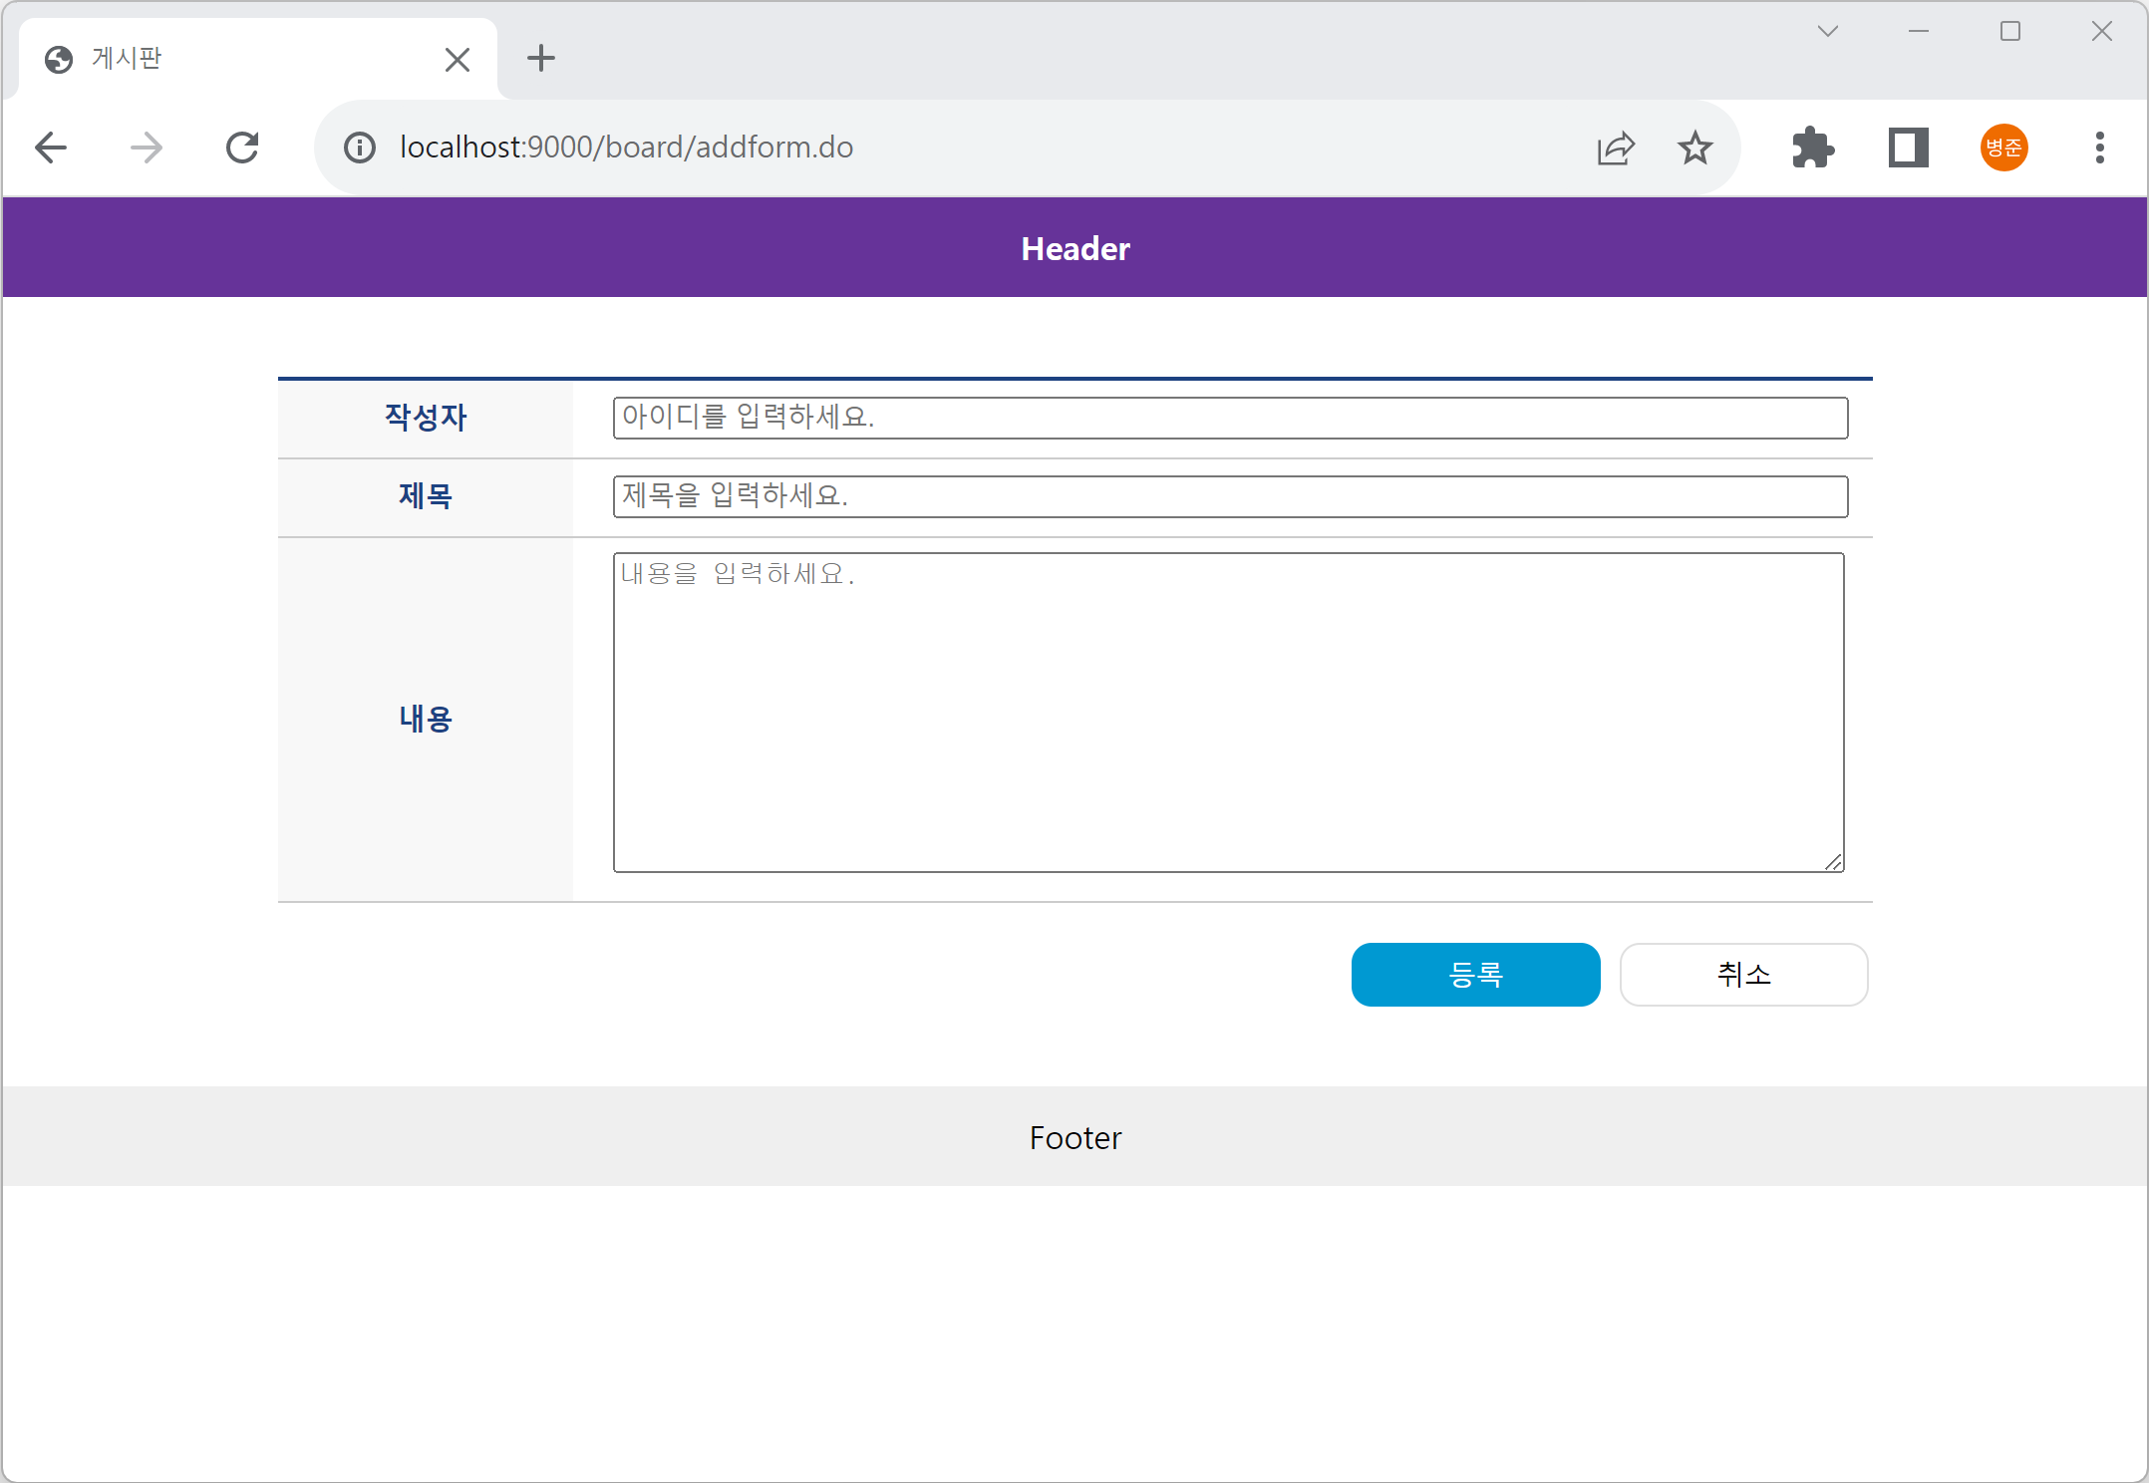This screenshot has width=2149, height=1483.
Task: Share this page via share icon
Action: [x=1615, y=148]
